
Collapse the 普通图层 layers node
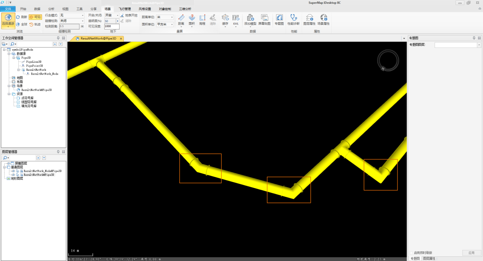pos(4,167)
